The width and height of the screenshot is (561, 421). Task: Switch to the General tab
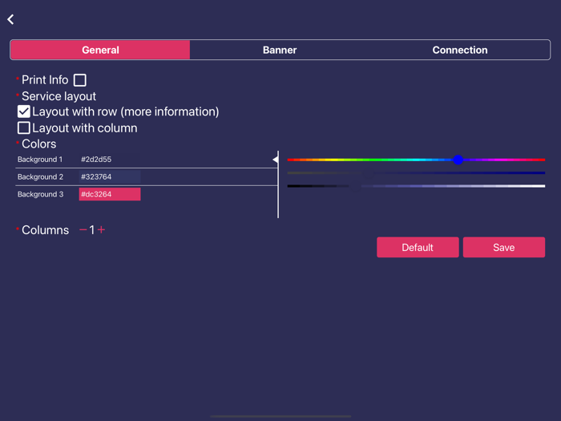pos(100,50)
